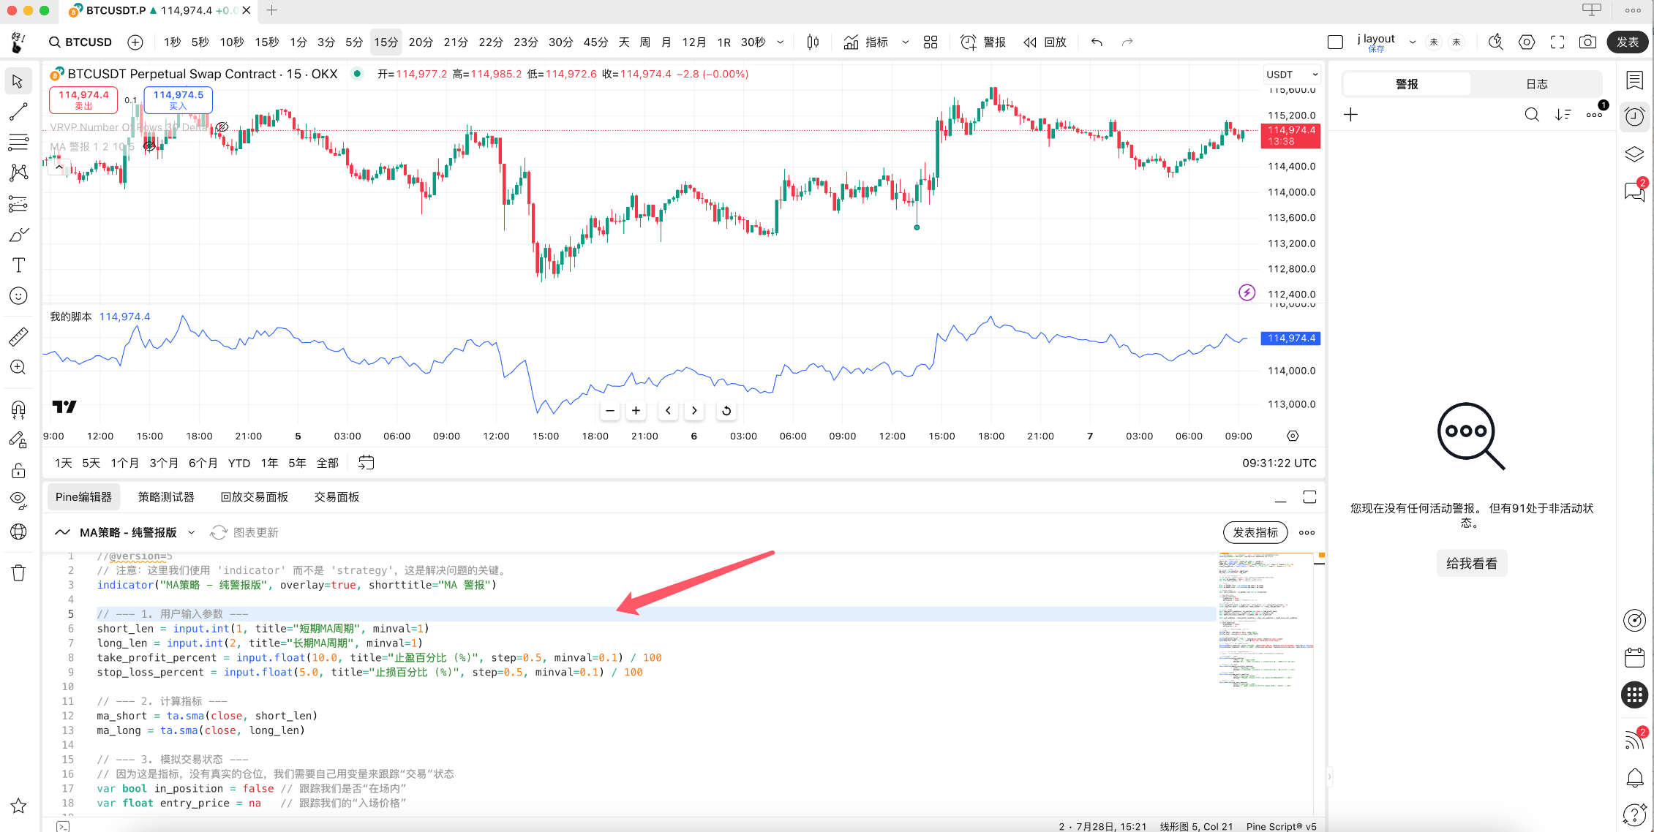The image size is (1654, 832).
Task: Expand the timeframe list dropdown arrow
Action: (781, 42)
